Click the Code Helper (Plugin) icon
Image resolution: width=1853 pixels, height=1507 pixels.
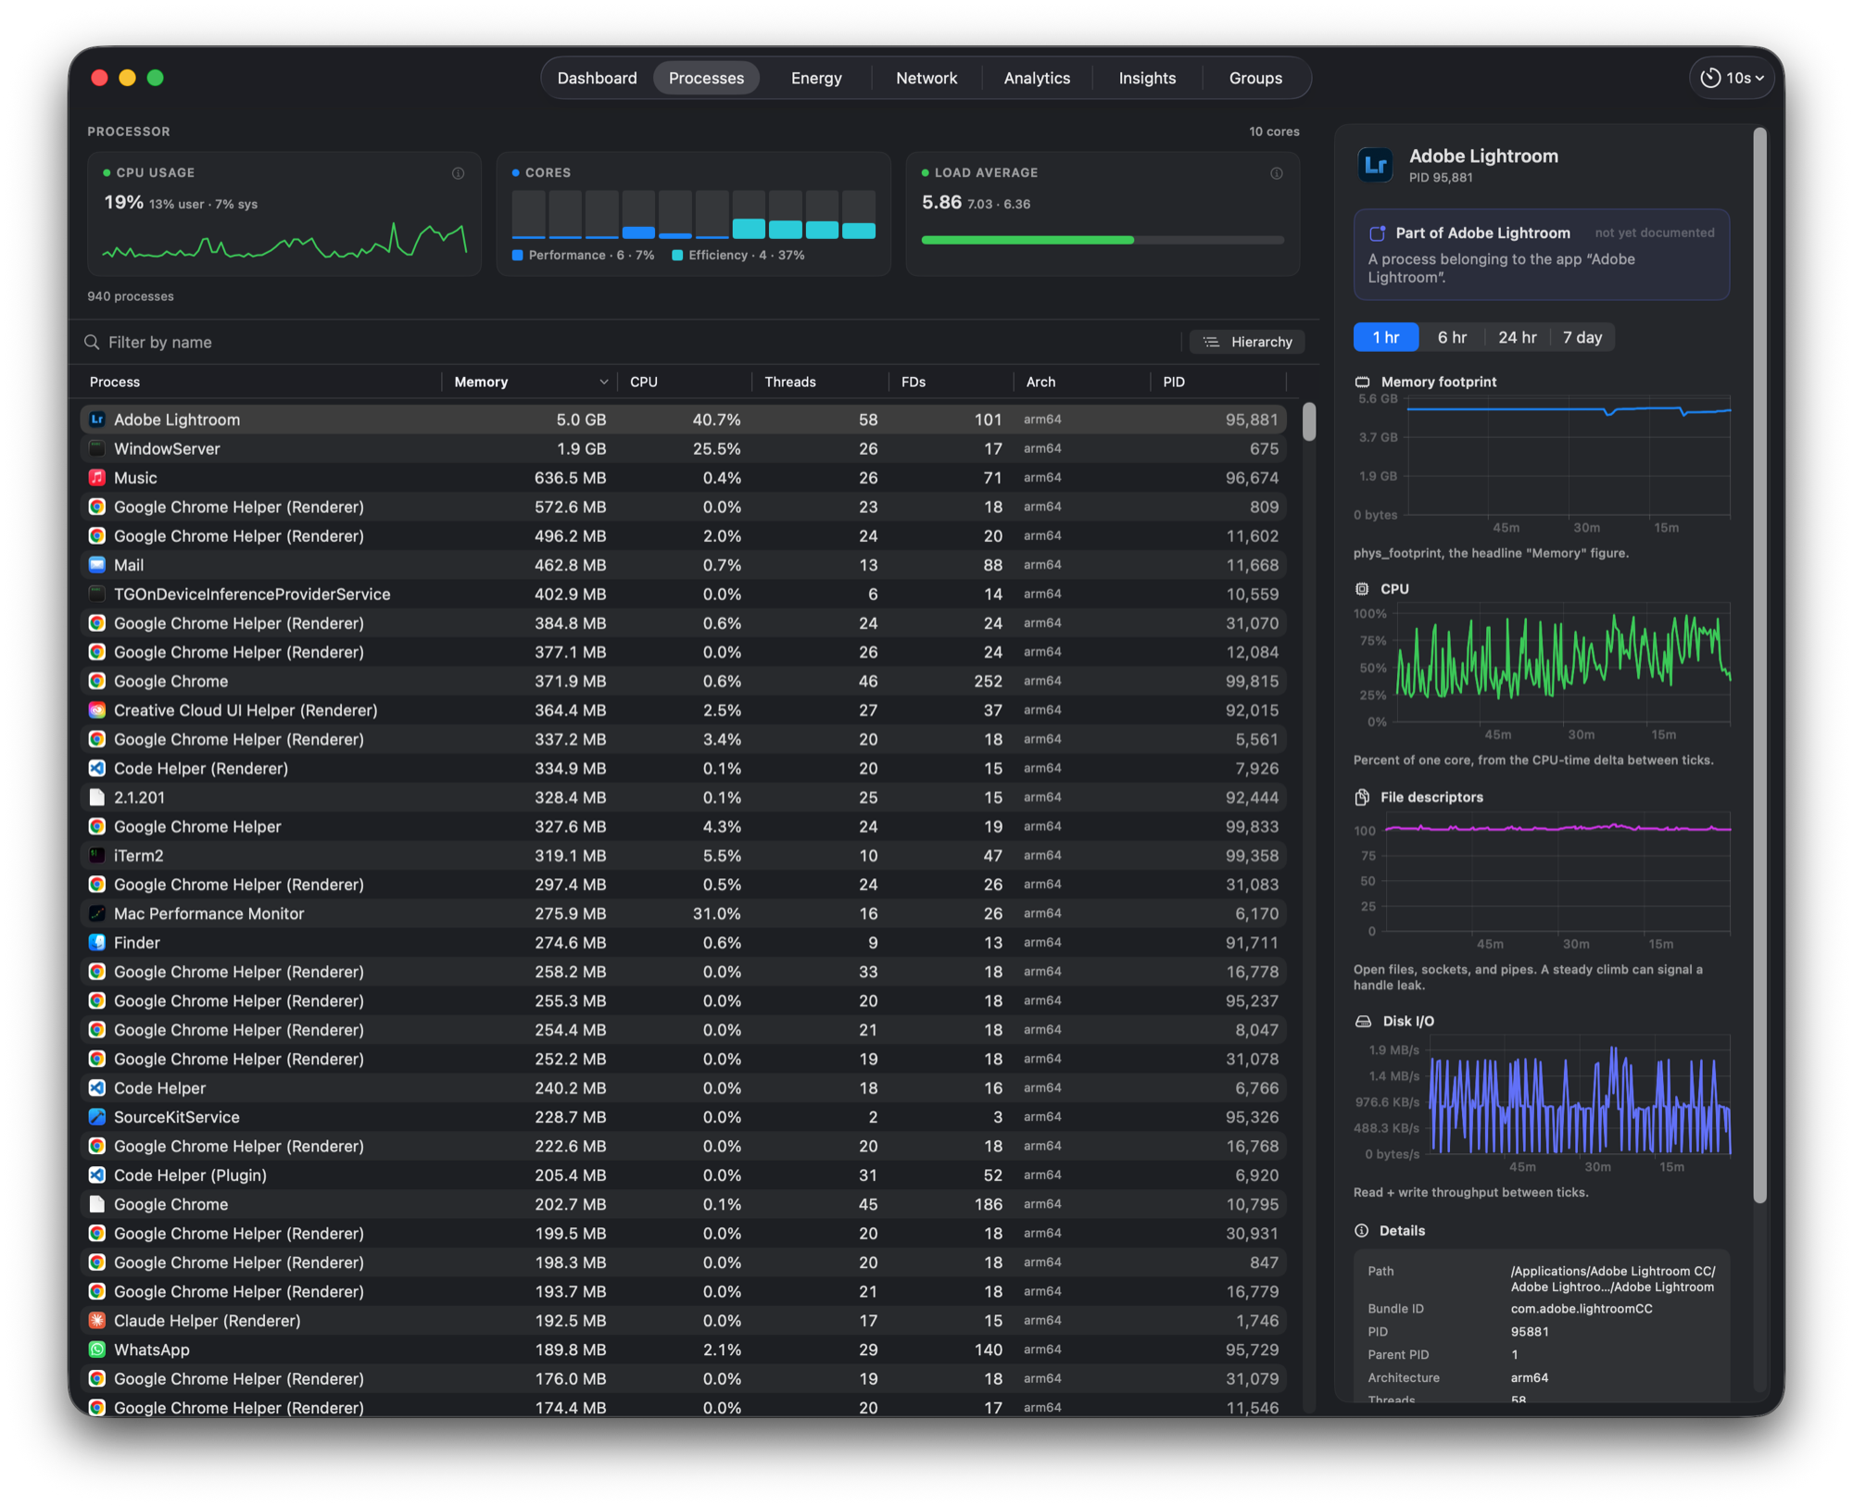click(x=96, y=1175)
